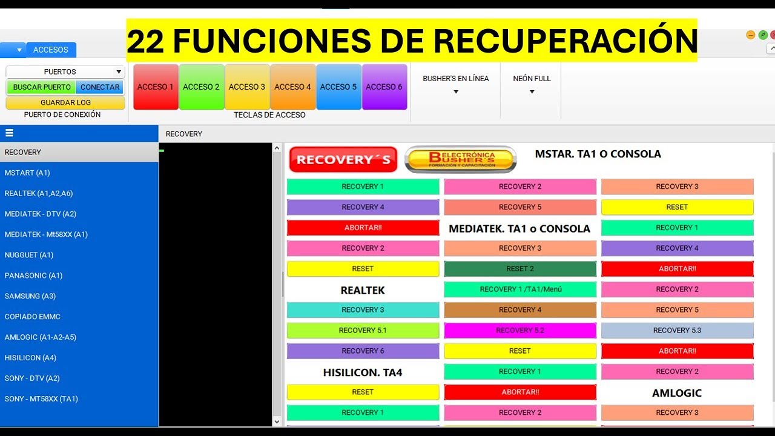Click the green RESET 2 button
This screenshot has width=775, height=436.
[520, 269]
